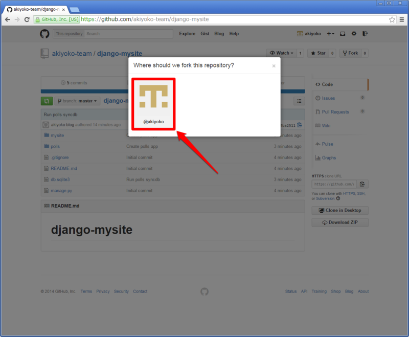Copy commit SHA clipboard icon

point(300,125)
